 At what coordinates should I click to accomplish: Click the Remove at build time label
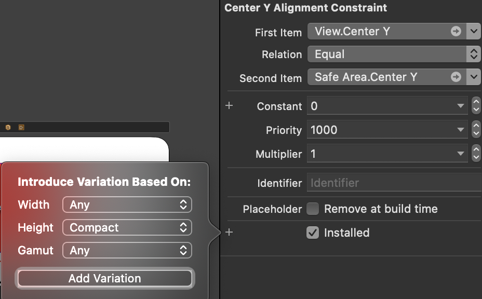[x=381, y=209]
